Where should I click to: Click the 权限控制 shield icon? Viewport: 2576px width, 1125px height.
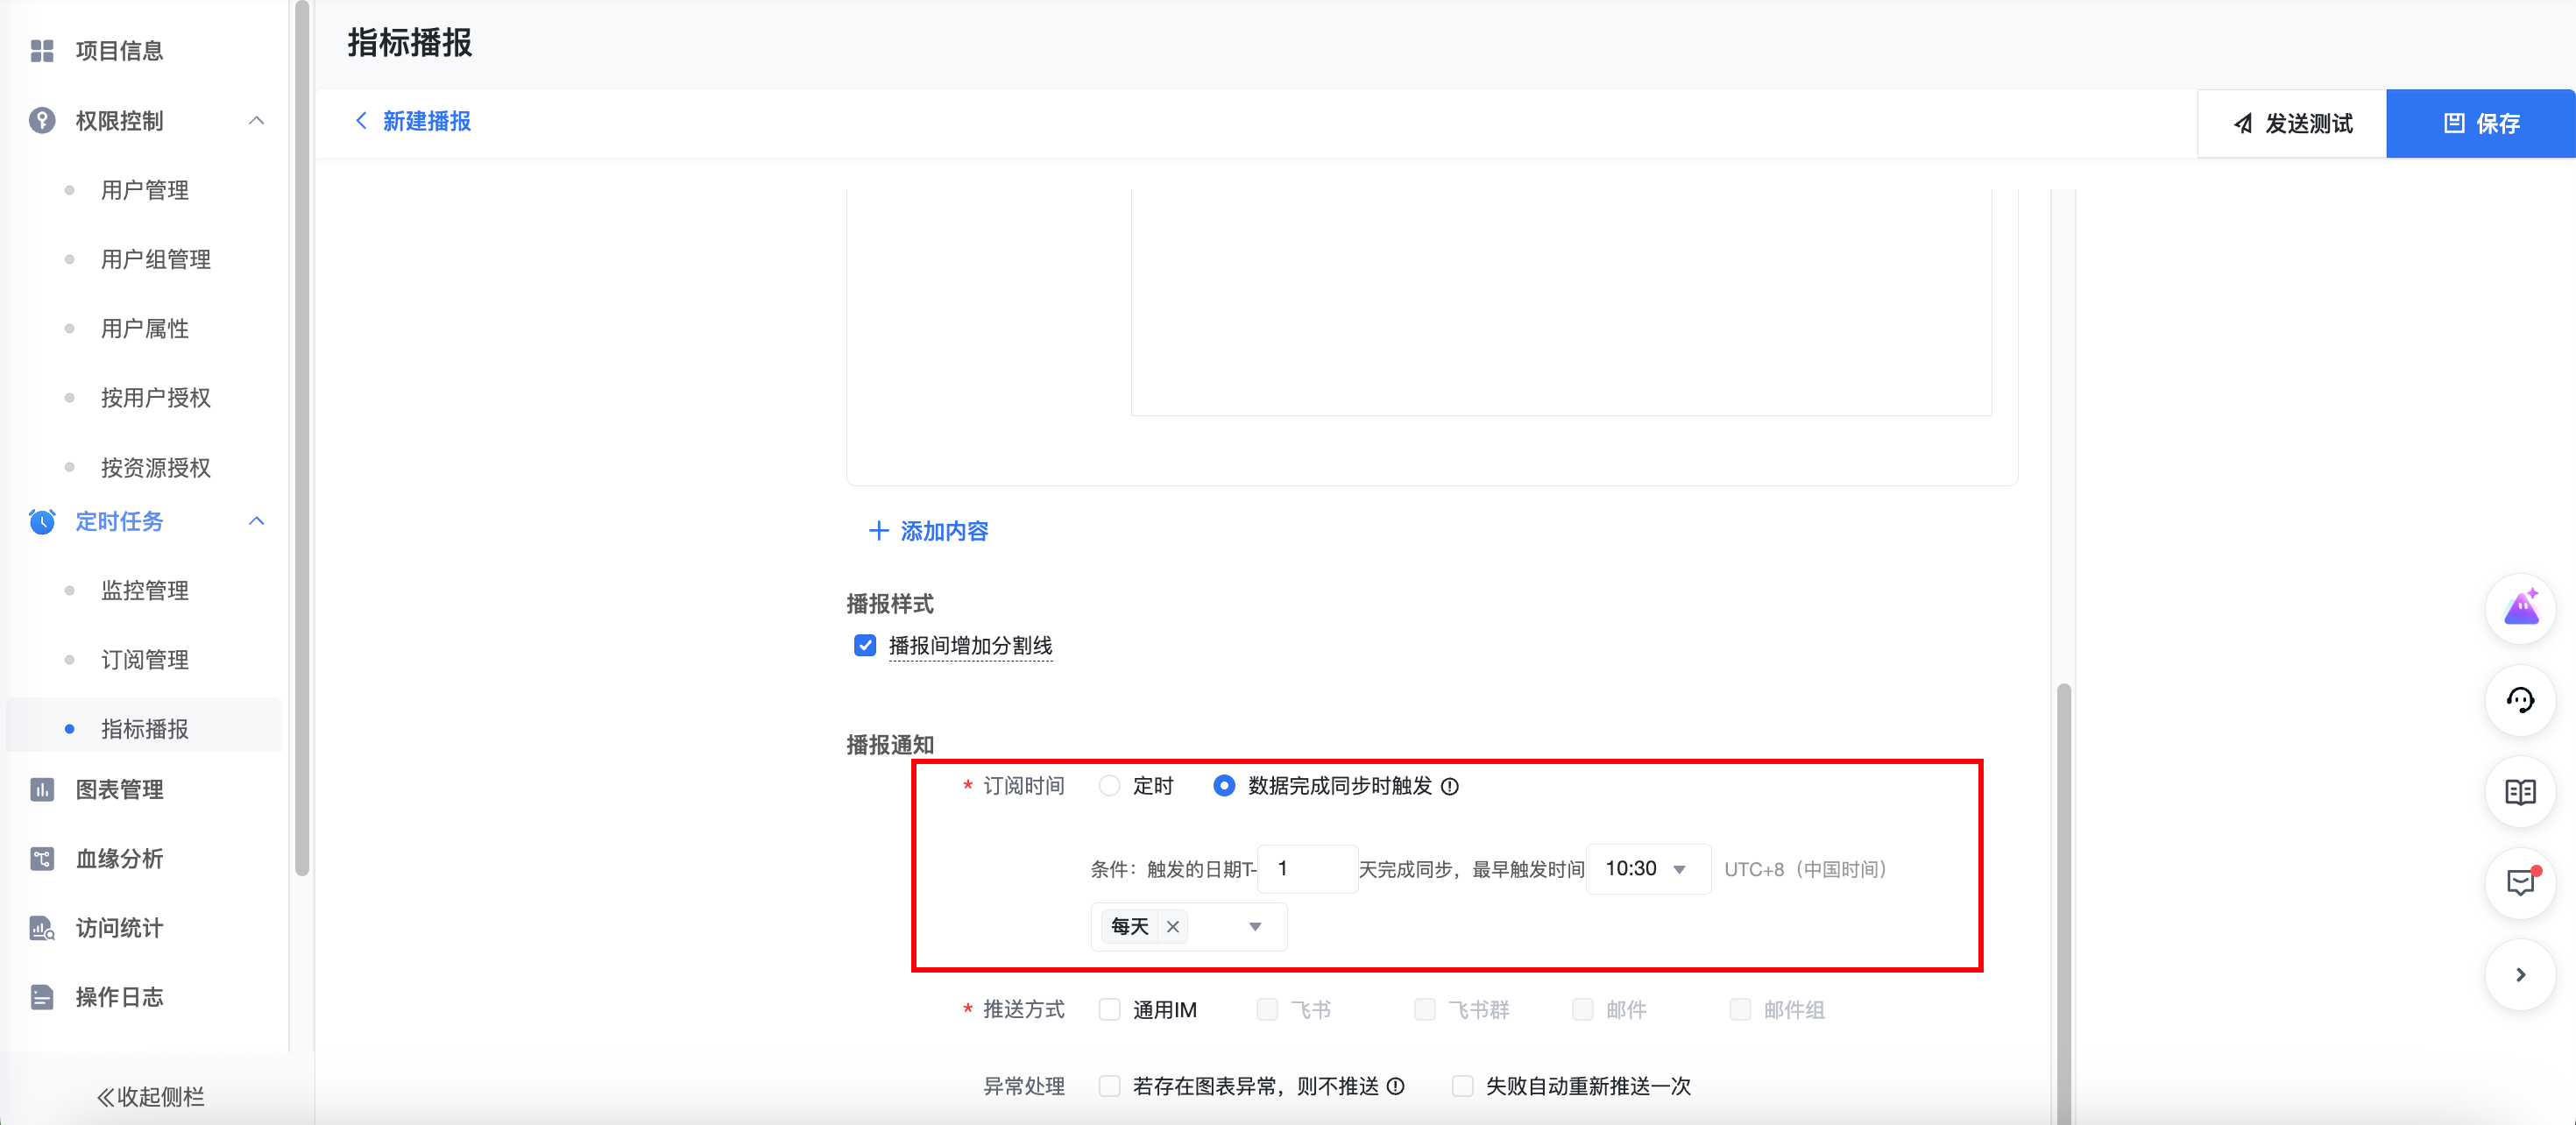pos(42,121)
